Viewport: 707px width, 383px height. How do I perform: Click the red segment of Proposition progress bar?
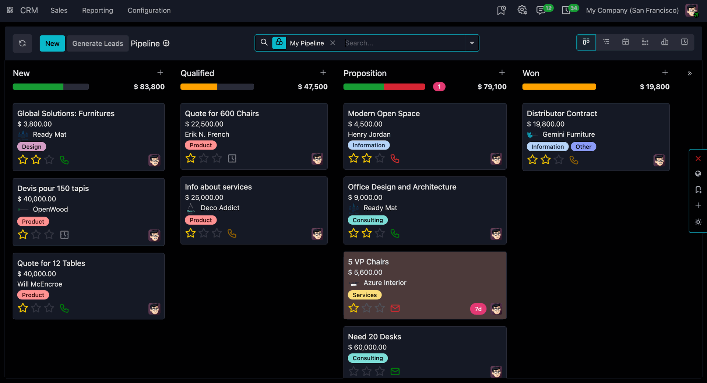pos(405,87)
